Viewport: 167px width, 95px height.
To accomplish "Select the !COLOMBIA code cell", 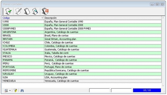I will click(x=23, y=46).
